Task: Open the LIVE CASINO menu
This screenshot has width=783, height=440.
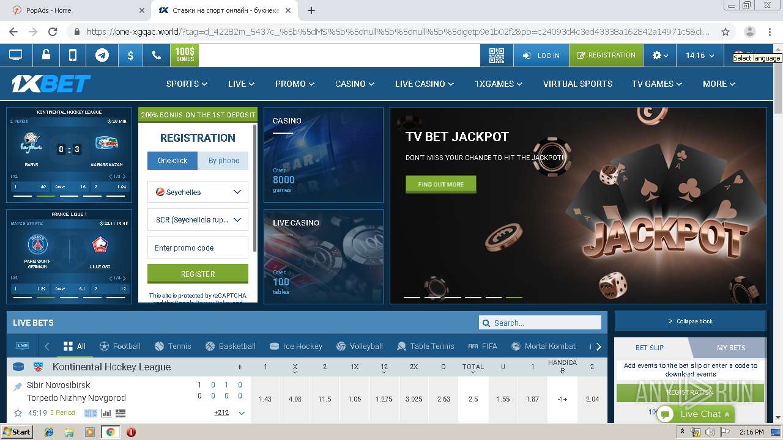Action: [x=425, y=84]
